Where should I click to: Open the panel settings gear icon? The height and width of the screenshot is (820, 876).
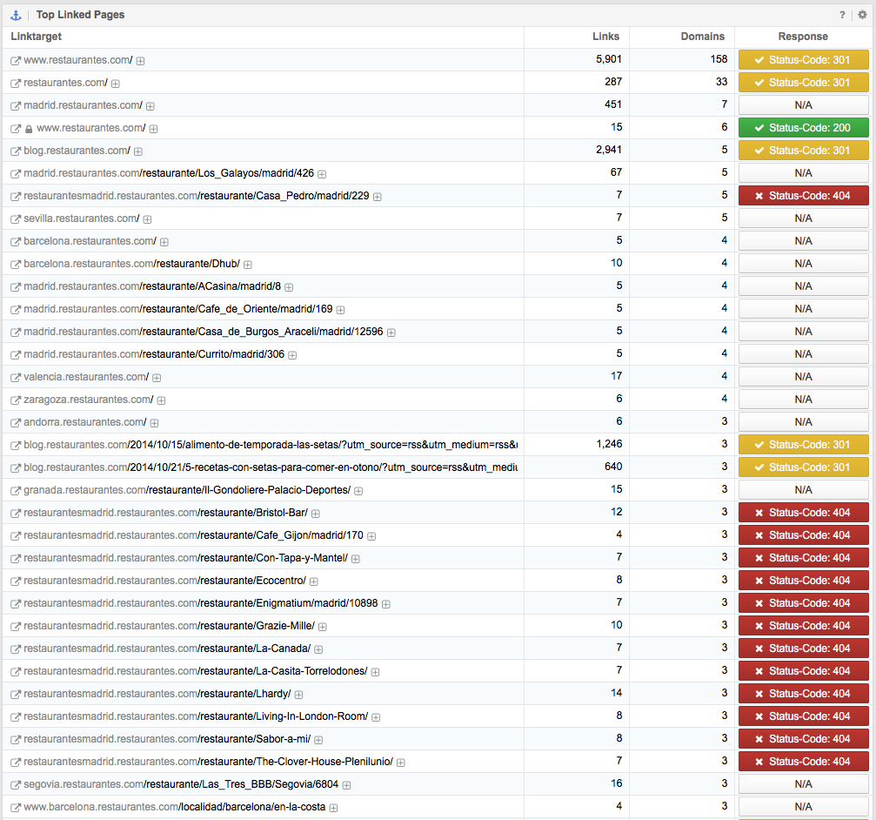[862, 15]
